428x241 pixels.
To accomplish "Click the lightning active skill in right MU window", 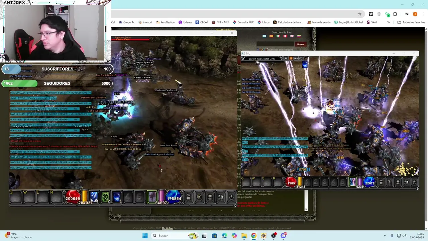I will pos(352,182).
